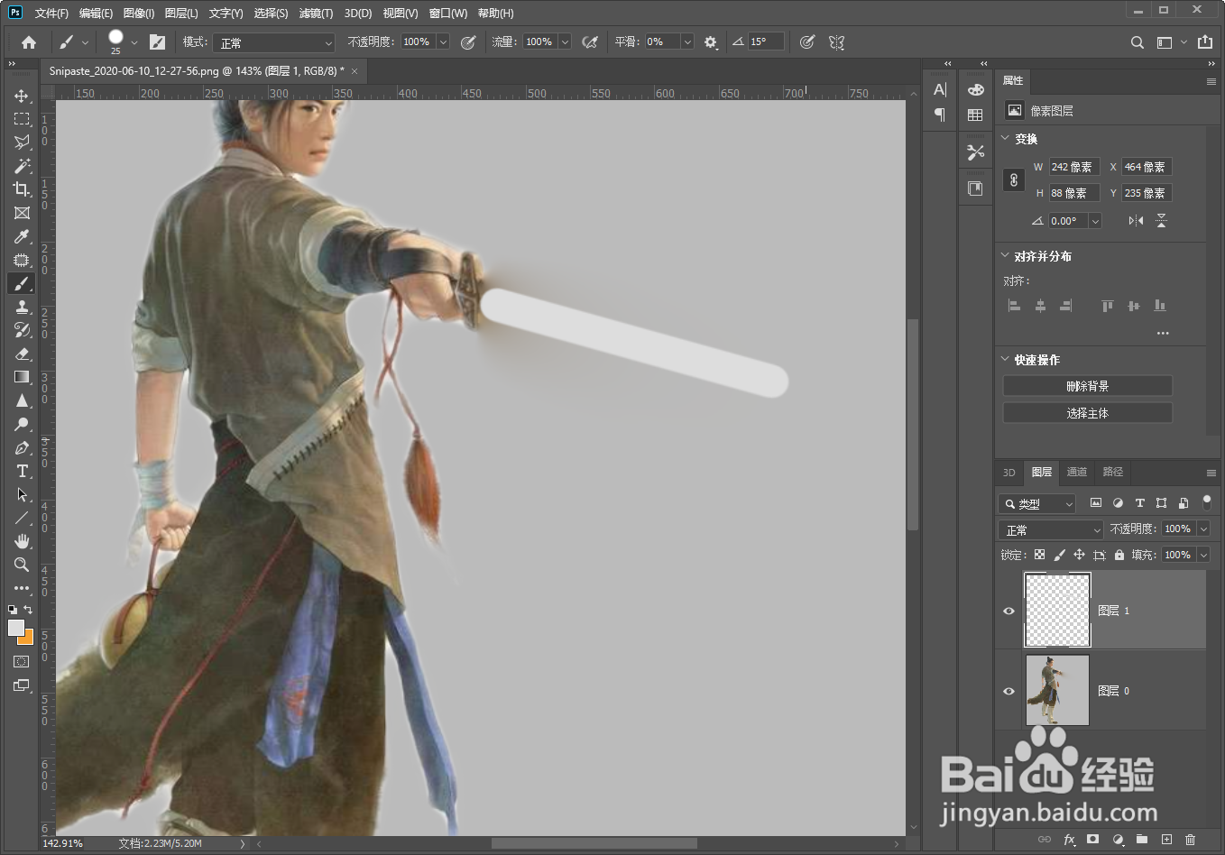
Task: Select the Eyedropper tool
Action: coord(22,236)
